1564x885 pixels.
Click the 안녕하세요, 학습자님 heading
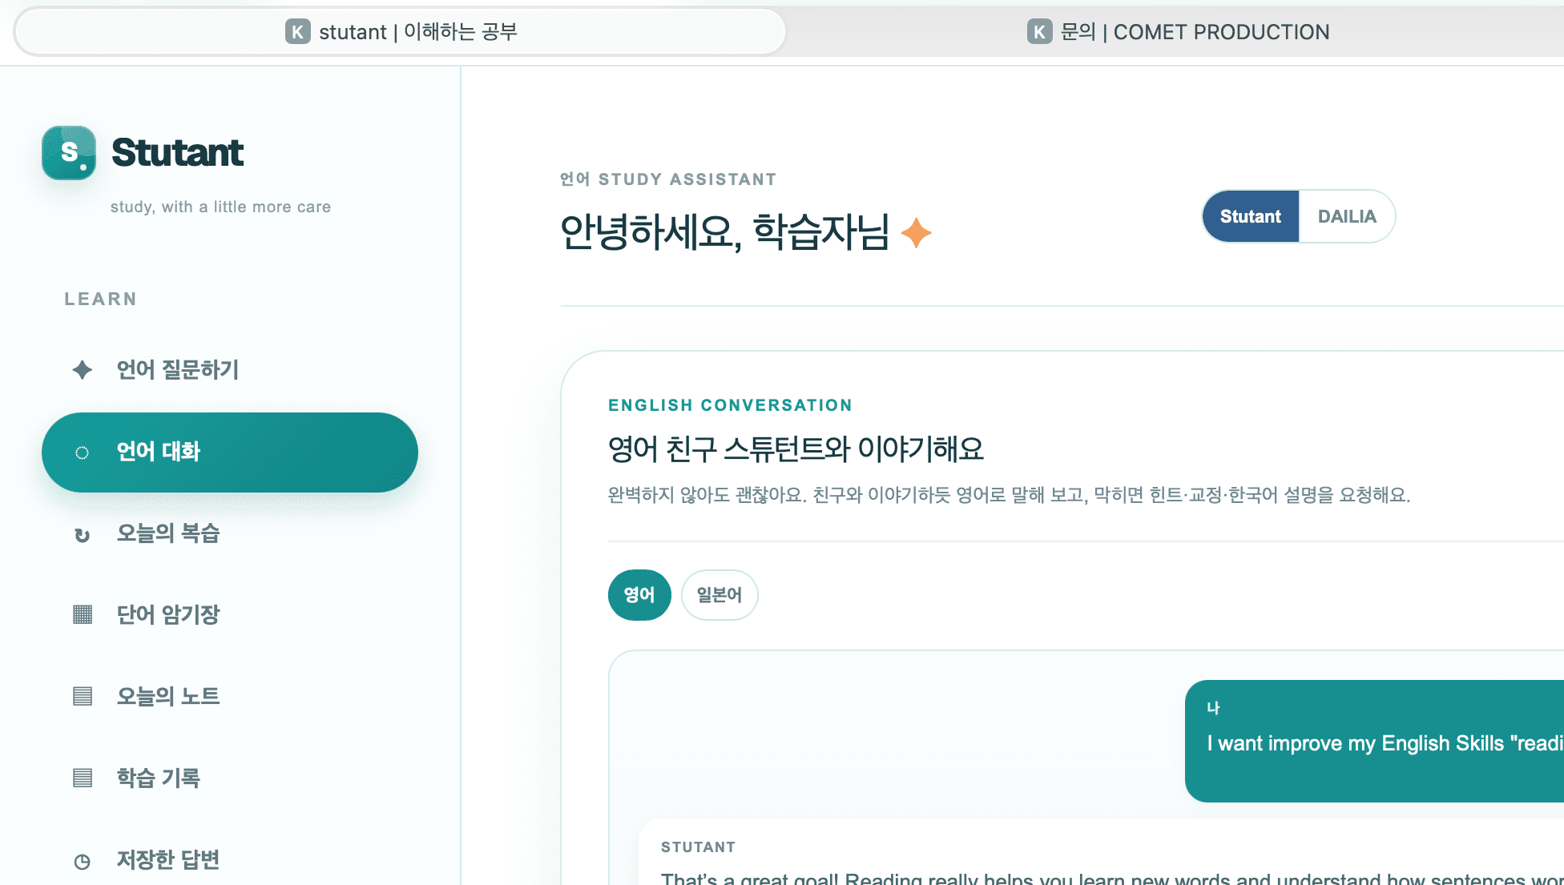click(x=724, y=232)
